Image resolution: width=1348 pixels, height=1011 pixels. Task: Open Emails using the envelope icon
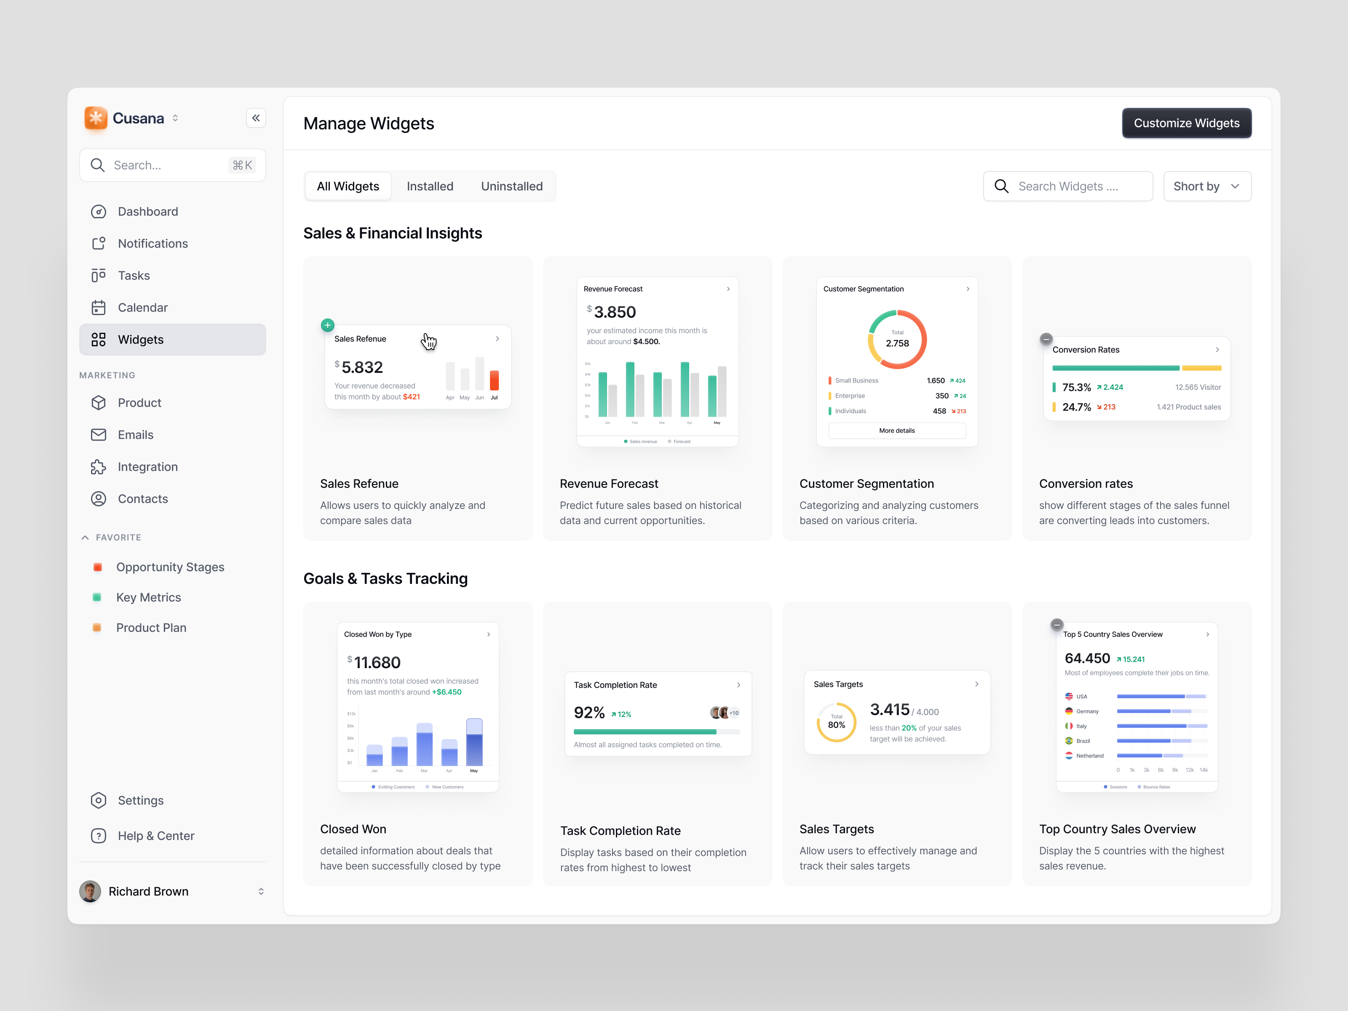point(99,434)
